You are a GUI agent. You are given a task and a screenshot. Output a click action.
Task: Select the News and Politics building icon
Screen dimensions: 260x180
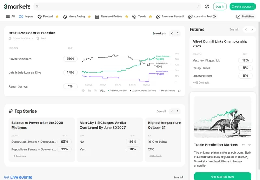coord(97,17)
